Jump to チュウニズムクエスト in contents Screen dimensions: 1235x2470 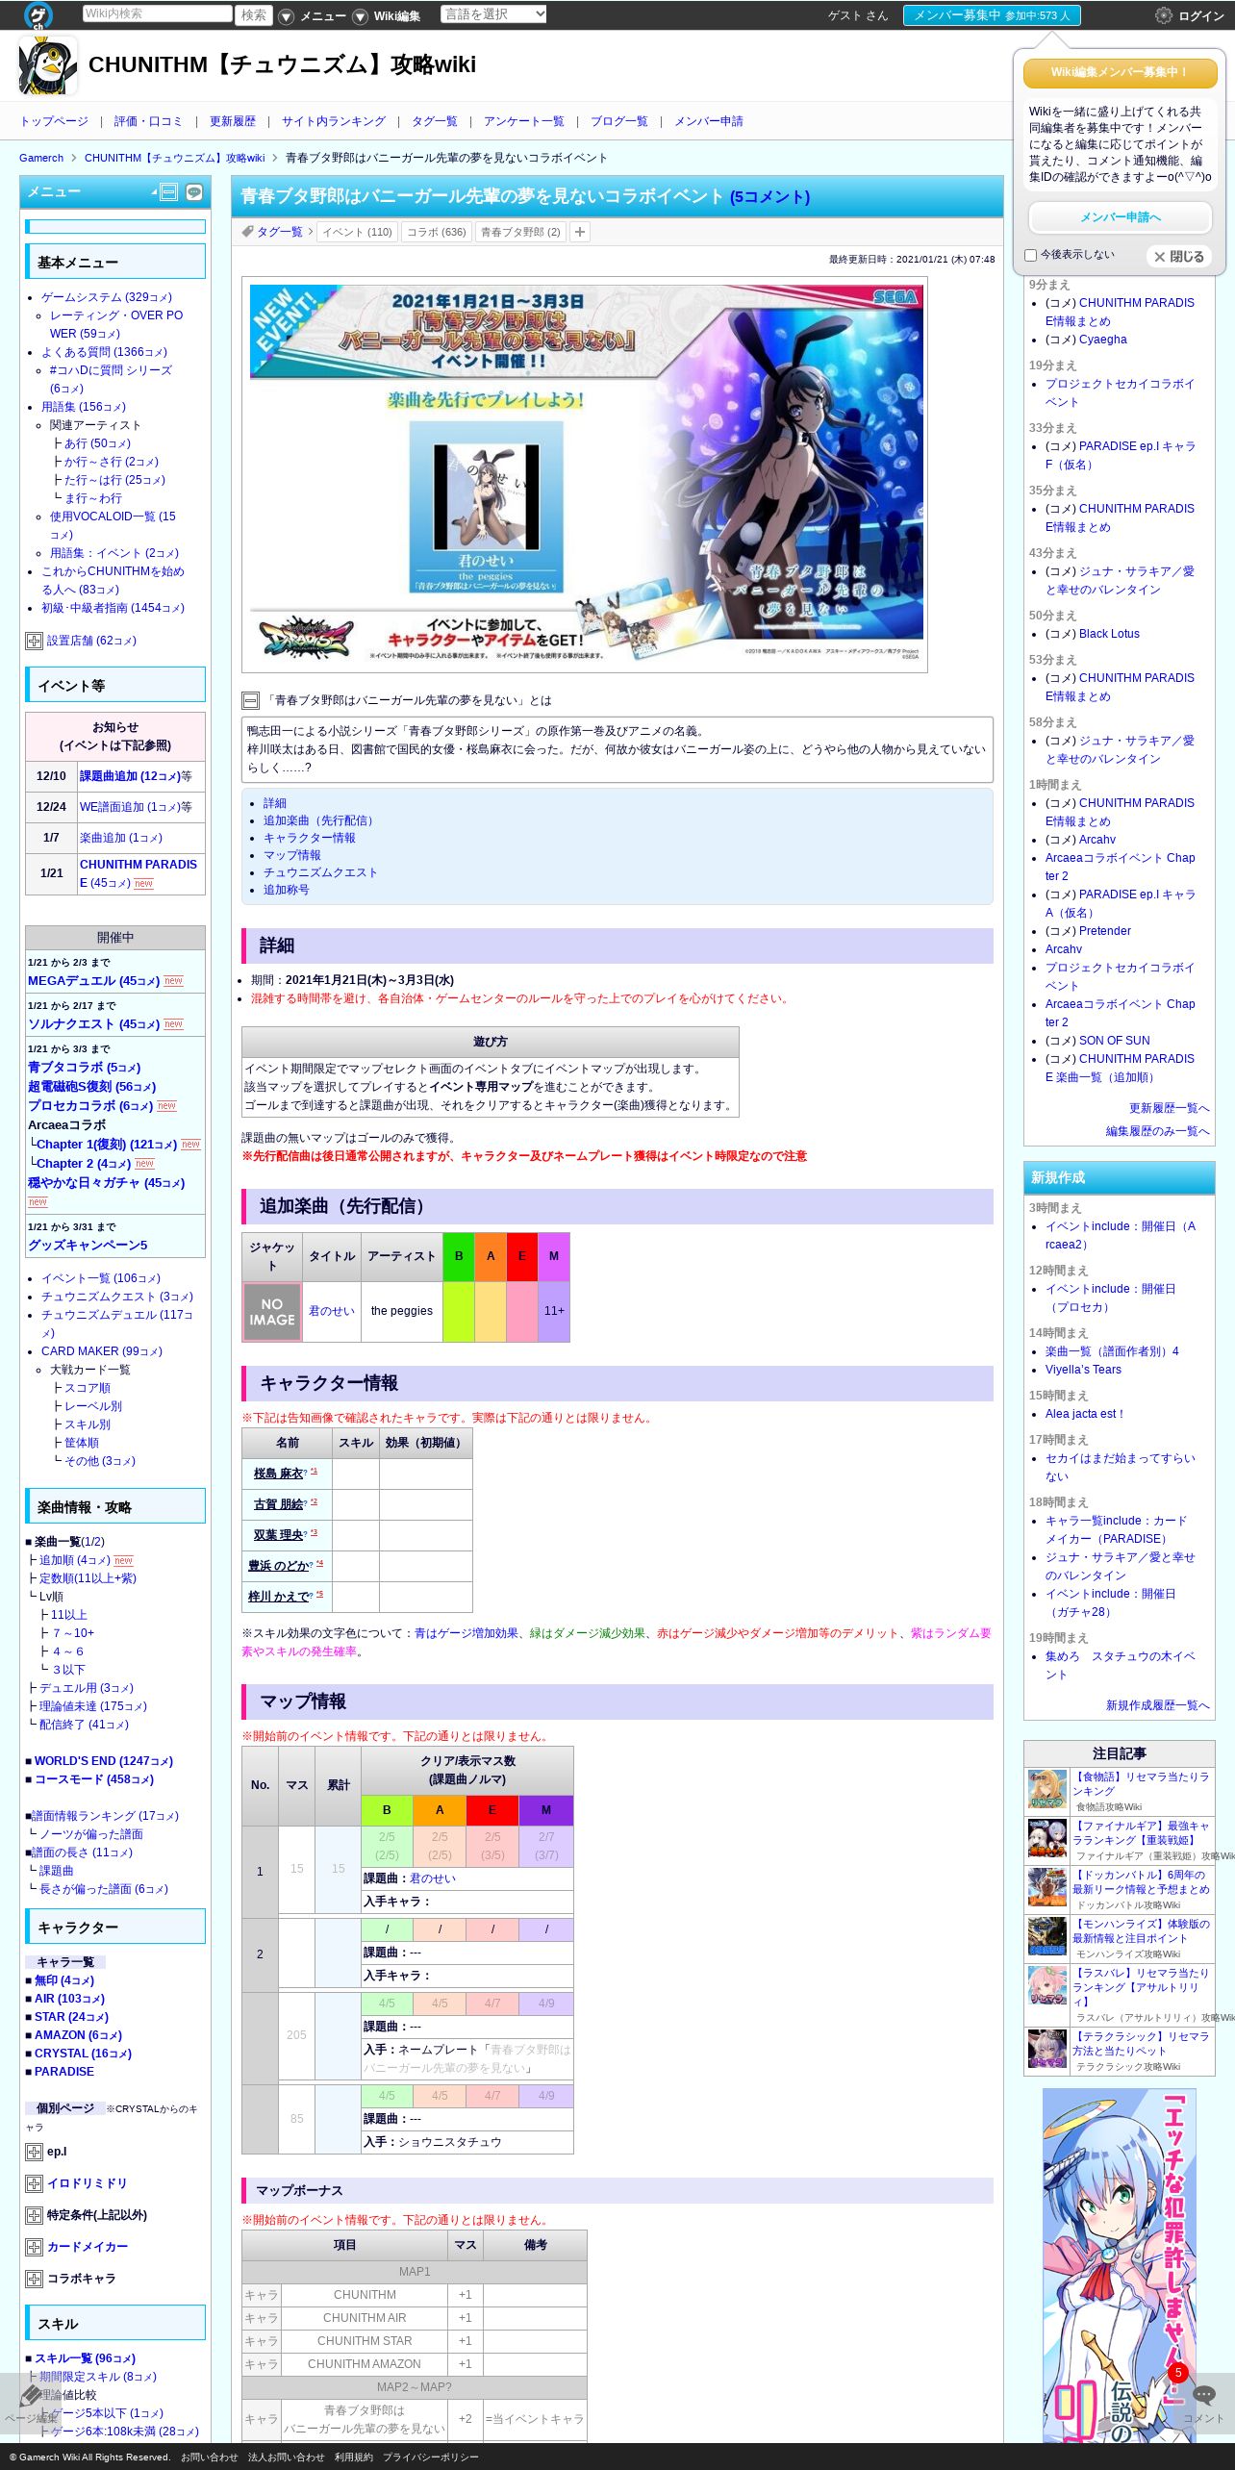tap(320, 872)
